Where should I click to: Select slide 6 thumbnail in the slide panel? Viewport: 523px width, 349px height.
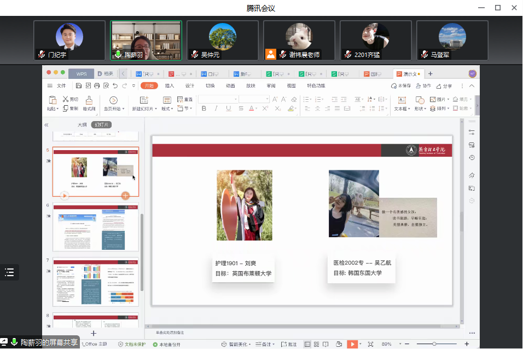tap(96, 227)
